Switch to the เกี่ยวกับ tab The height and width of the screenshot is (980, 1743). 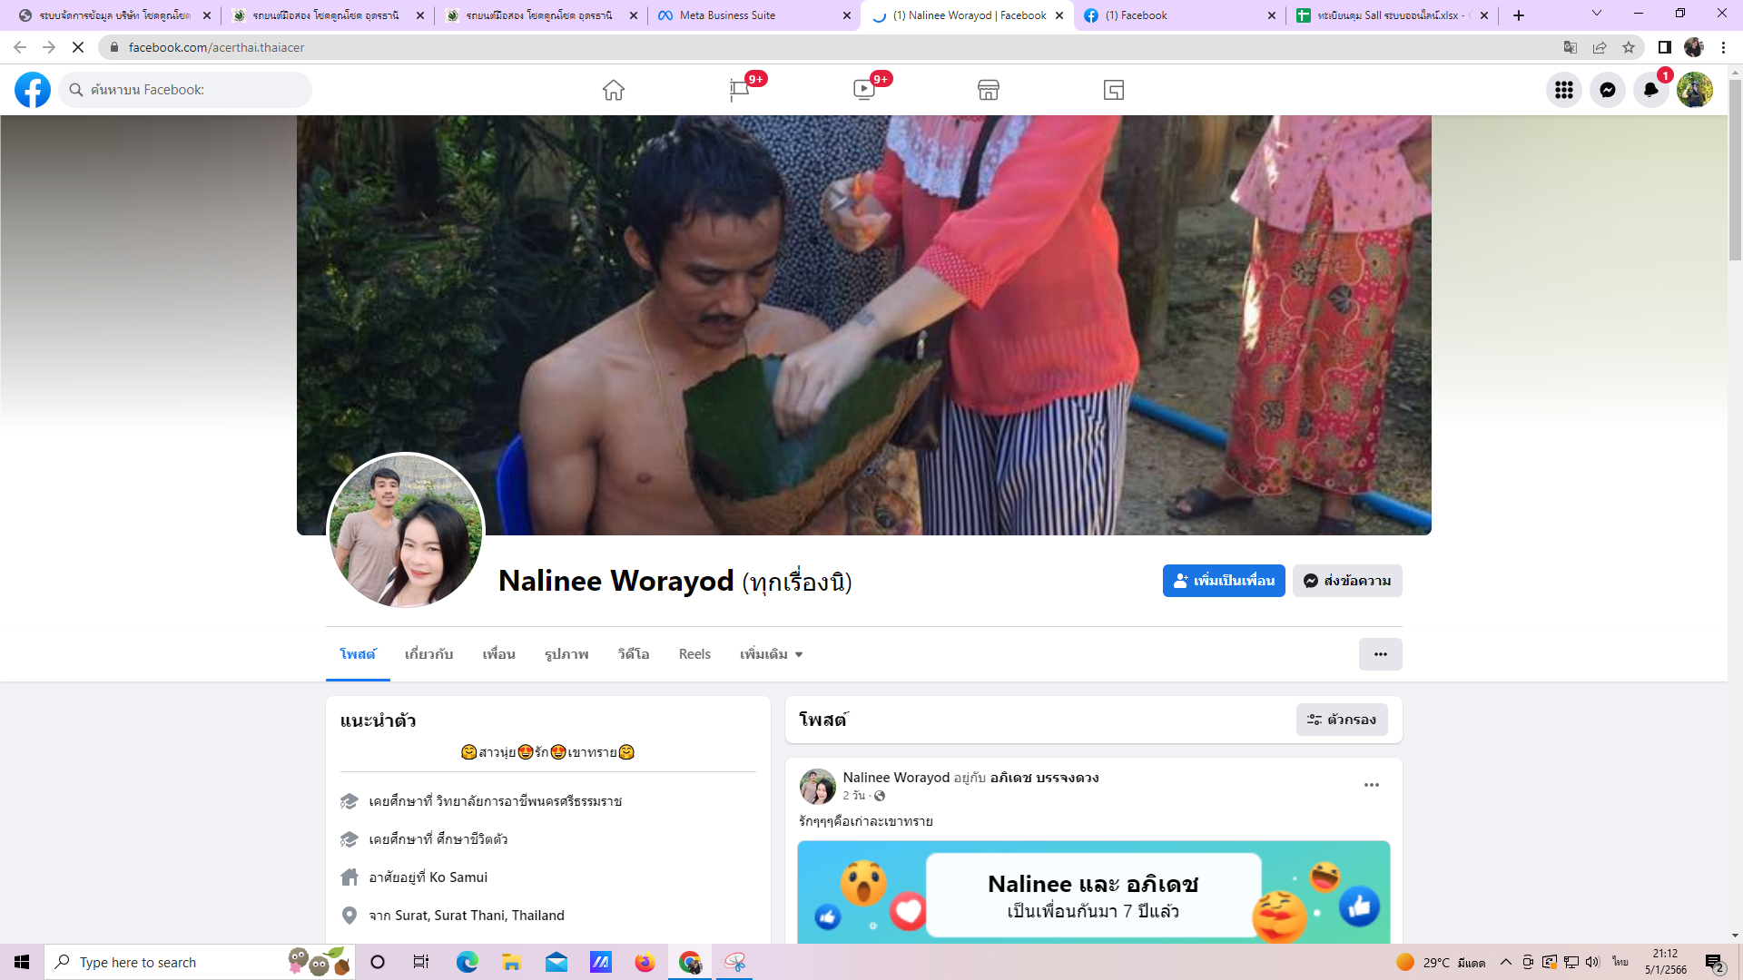[428, 654]
